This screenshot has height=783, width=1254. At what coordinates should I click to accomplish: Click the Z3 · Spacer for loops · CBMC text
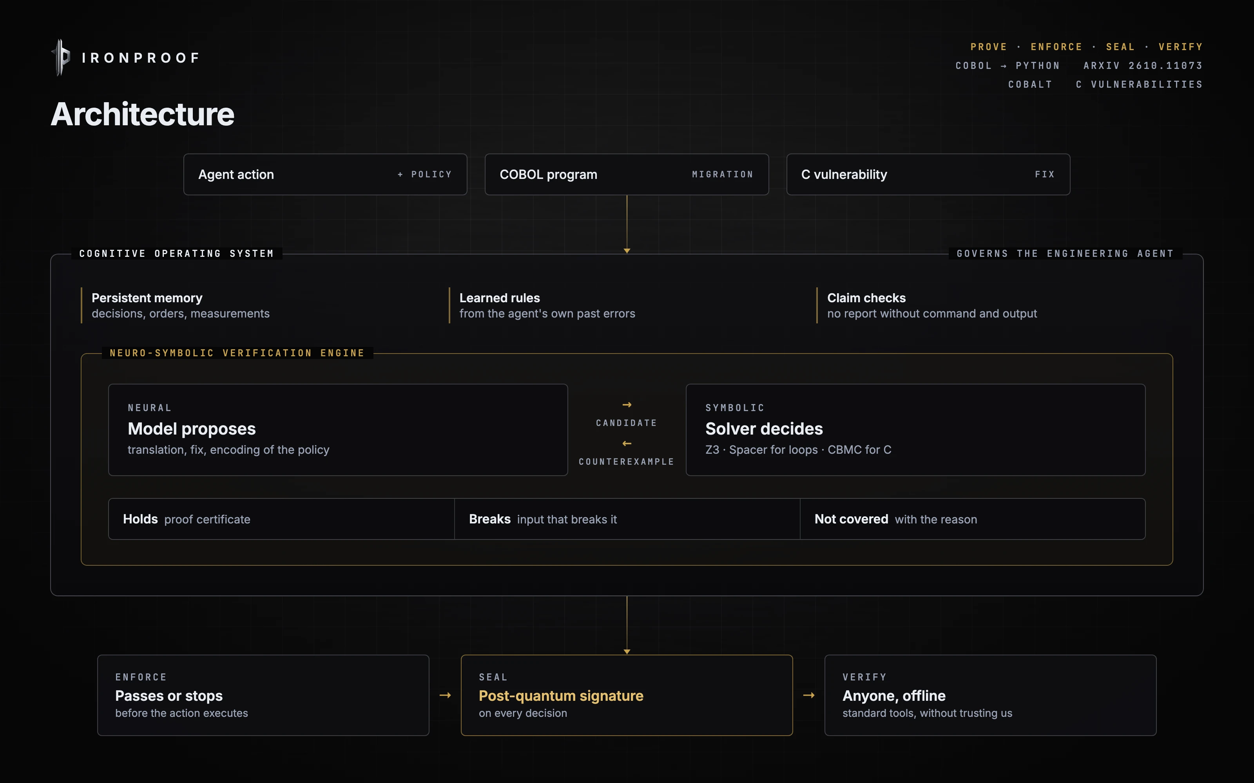pyautogui.click(x=799, y=450)
